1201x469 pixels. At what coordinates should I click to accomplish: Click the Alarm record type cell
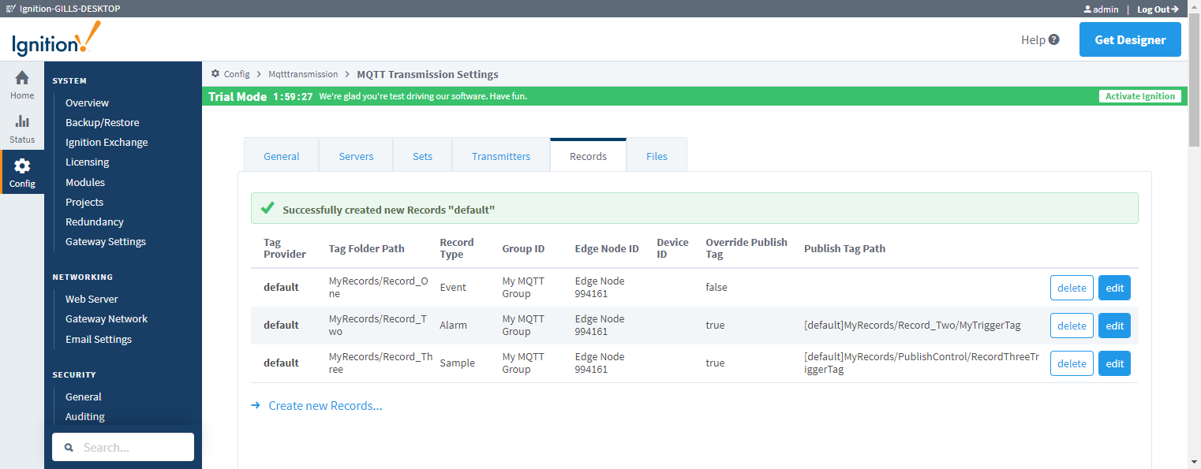pyautogui.click(x=453, y=325)
